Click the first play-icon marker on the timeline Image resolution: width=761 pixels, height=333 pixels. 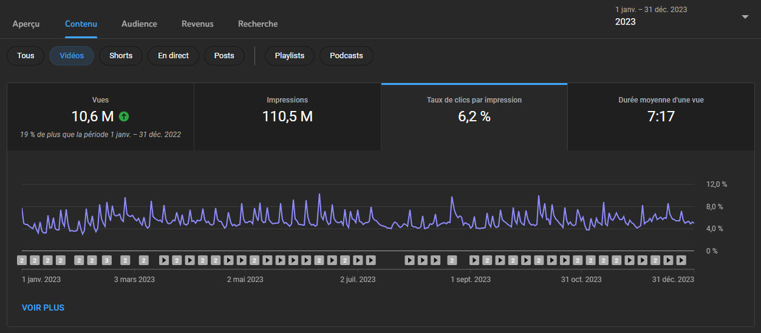(x=164, y=260)
